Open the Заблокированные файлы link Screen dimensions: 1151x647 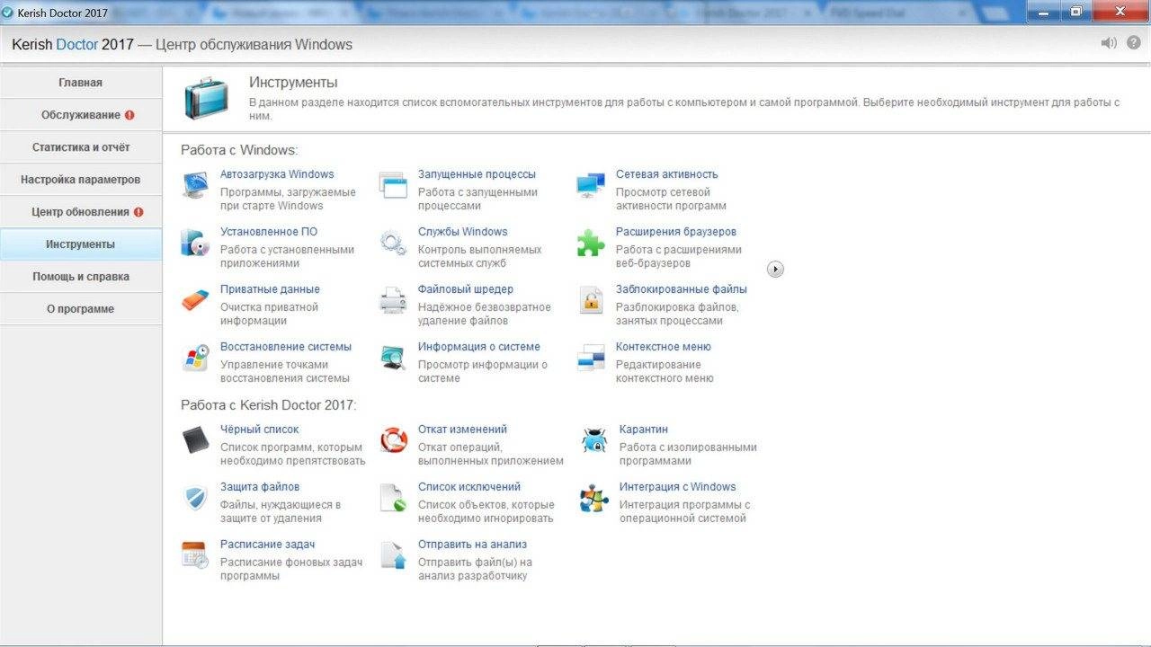coord(682,289)
